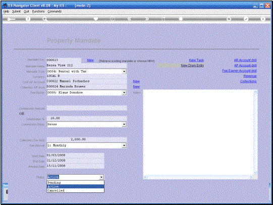
Task: Open the Functions menu
Action: click(x=38, y=11)
